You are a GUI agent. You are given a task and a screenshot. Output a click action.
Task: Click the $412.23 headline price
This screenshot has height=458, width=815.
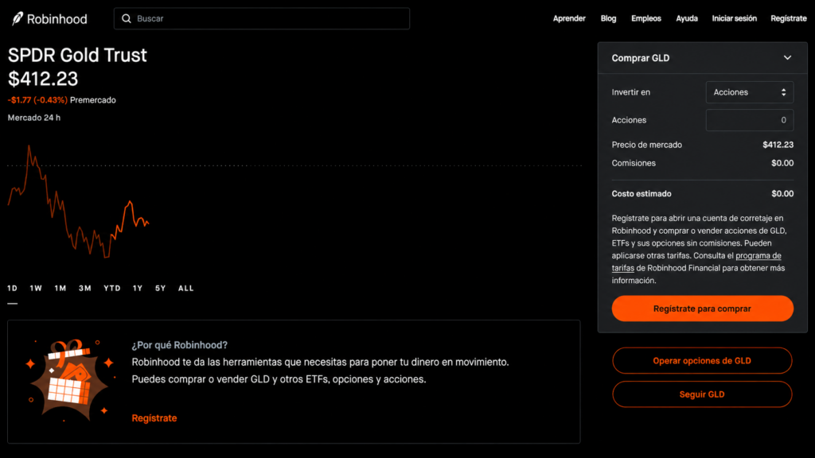(x=43, y=79)
